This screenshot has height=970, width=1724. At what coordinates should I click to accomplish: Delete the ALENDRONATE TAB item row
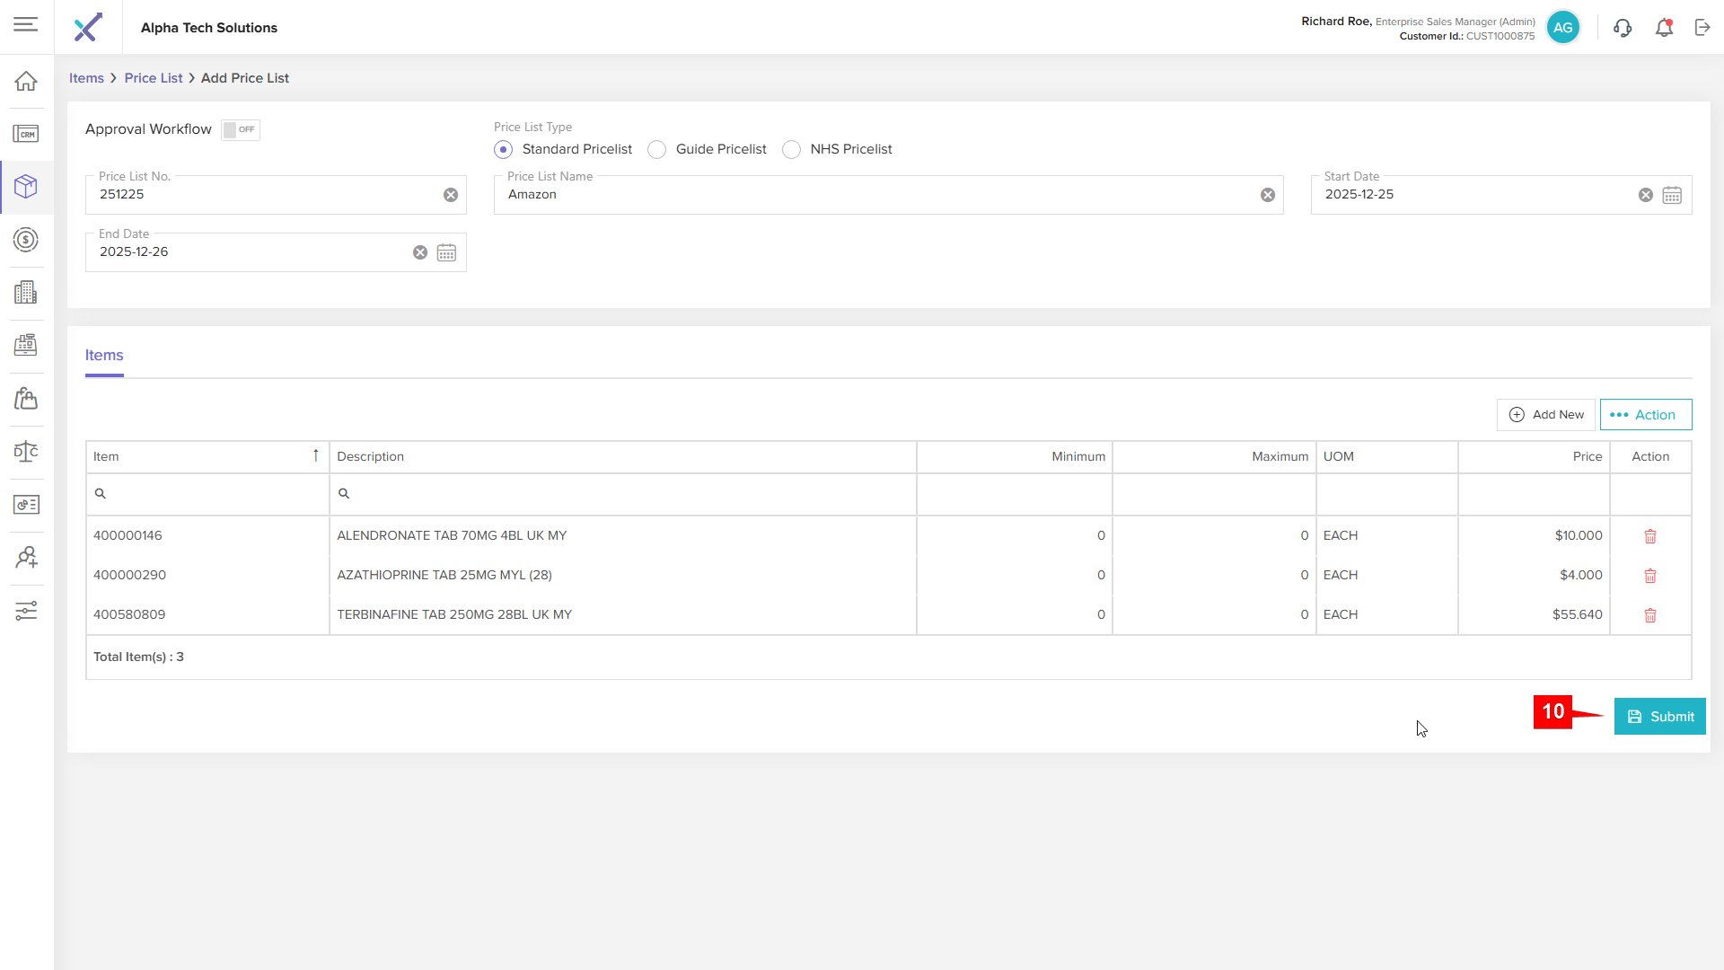[x=1649, y=536]
